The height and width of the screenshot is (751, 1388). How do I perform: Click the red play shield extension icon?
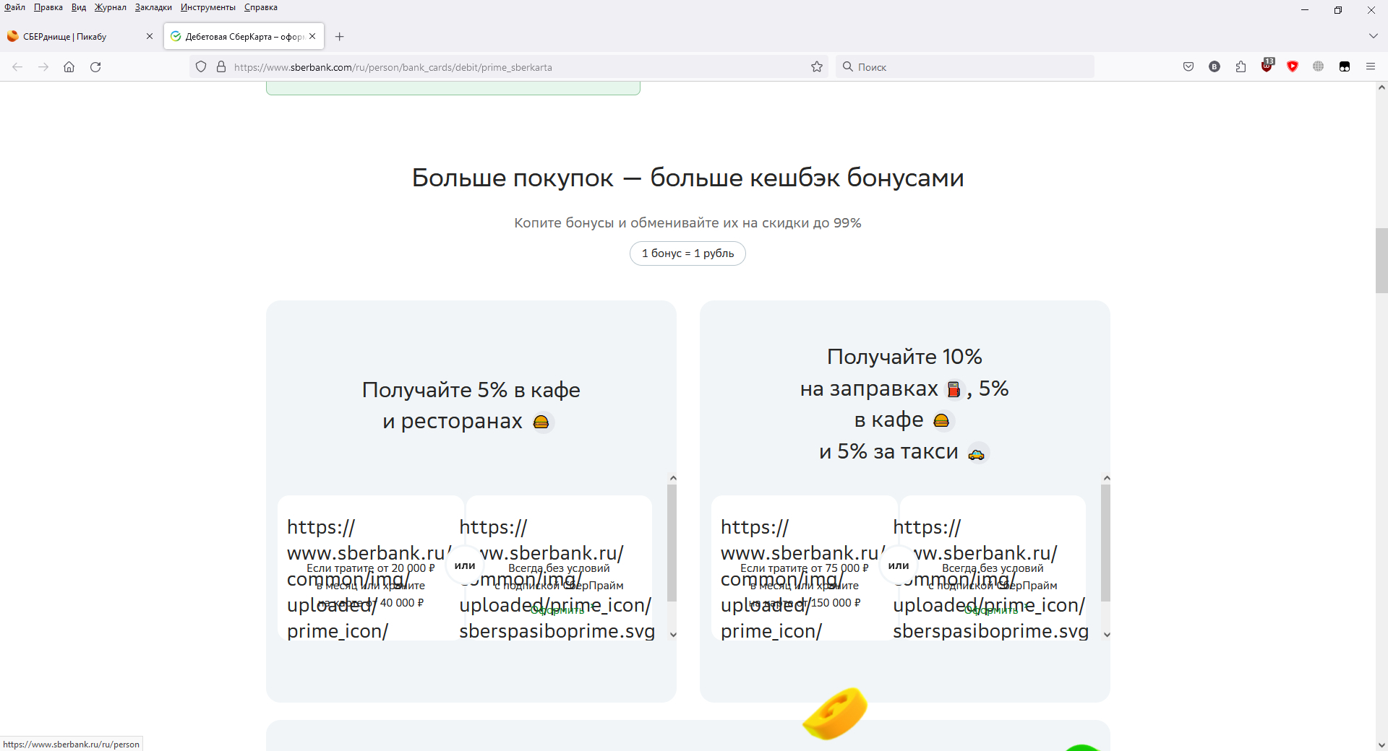[1293, 66]
